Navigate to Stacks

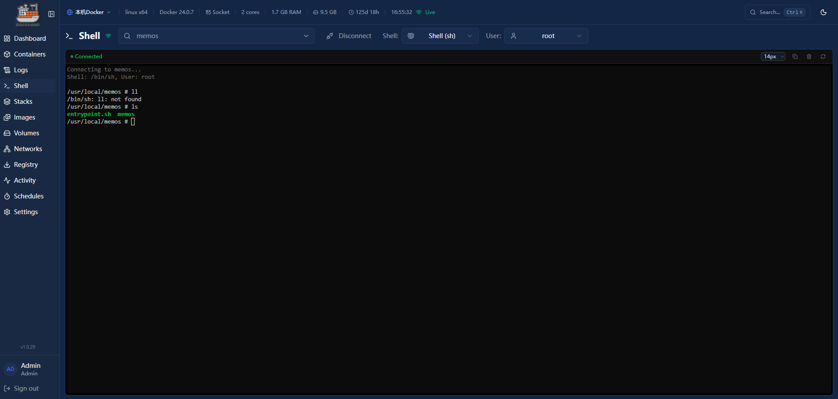coord(29,102)
